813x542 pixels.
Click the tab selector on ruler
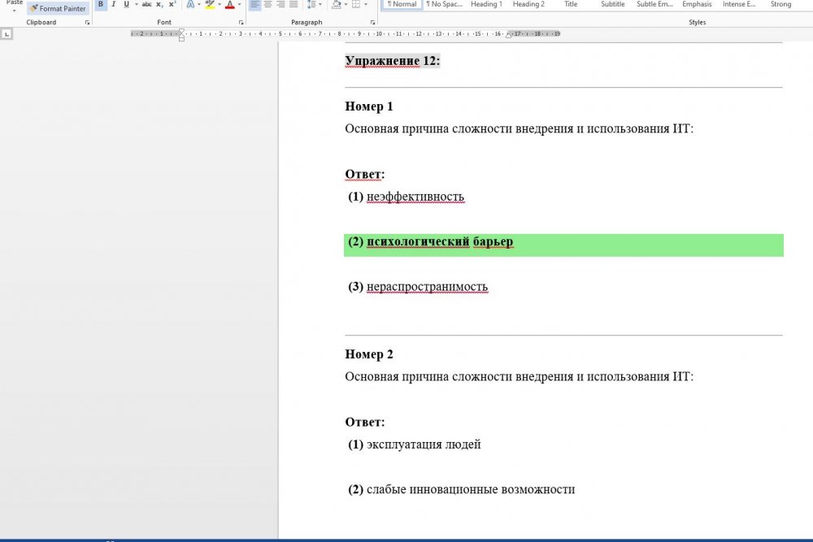[x=7, y=34]
